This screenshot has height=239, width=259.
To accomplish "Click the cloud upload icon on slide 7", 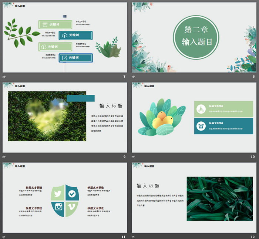I will 64,36.
